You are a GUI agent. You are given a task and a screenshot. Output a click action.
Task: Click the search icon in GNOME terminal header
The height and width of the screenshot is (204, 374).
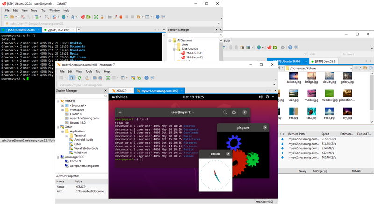[225, 112]
